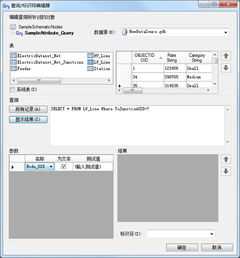Uncheck the 为文本 checkbox for Node_OID
This screenshot has height=258, width=240.
pyautogui.click(x=63, y=167)
